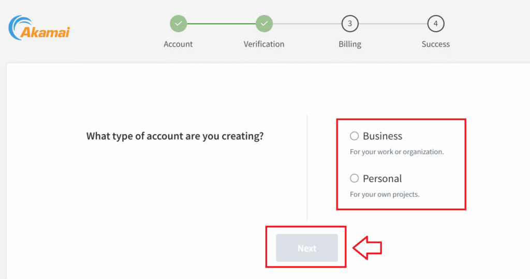The image size is (530, 279).
Task: Click 'For your own projects' description
Action: (385, 195)
